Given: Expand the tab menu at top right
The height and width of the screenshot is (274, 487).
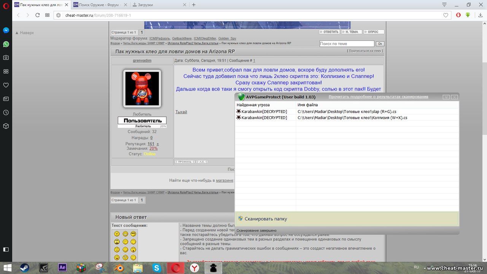Looking at the screenshot, I should tap(444, 5).
